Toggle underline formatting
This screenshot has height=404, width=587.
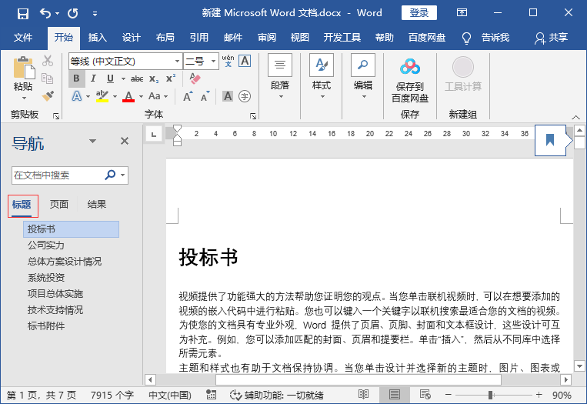coord(110,78)
